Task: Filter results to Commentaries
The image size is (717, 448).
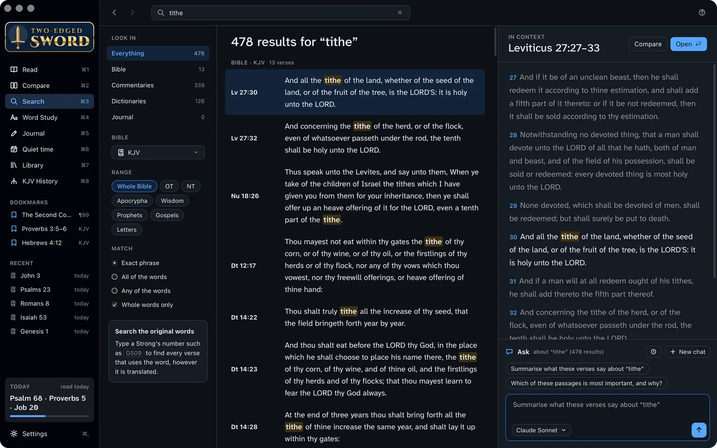Action: [158, 85]
